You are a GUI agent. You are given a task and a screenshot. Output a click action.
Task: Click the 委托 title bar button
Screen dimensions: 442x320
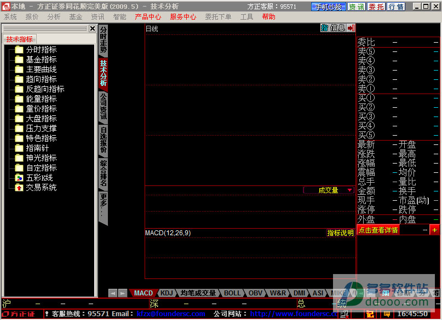click(x=376, y=7)
